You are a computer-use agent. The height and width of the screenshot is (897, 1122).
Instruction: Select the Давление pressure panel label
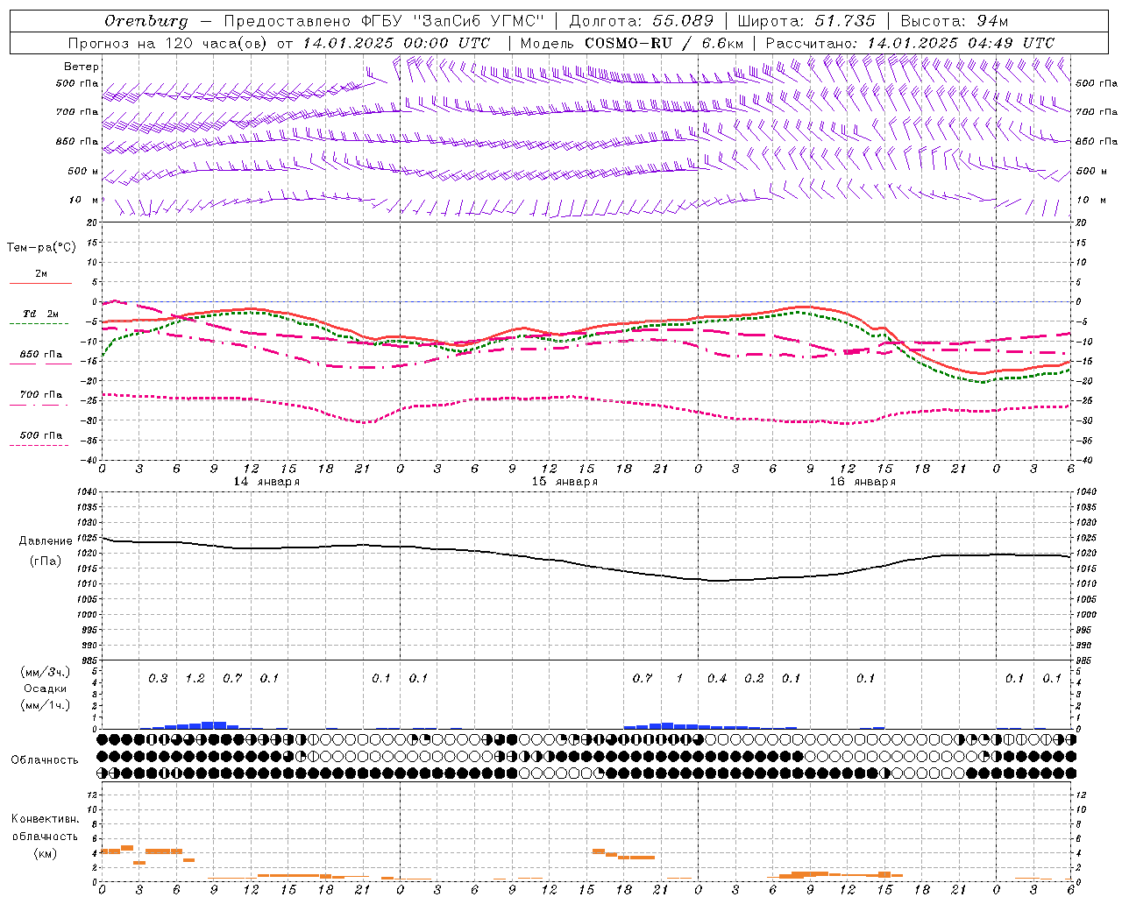tap(46, 541)
